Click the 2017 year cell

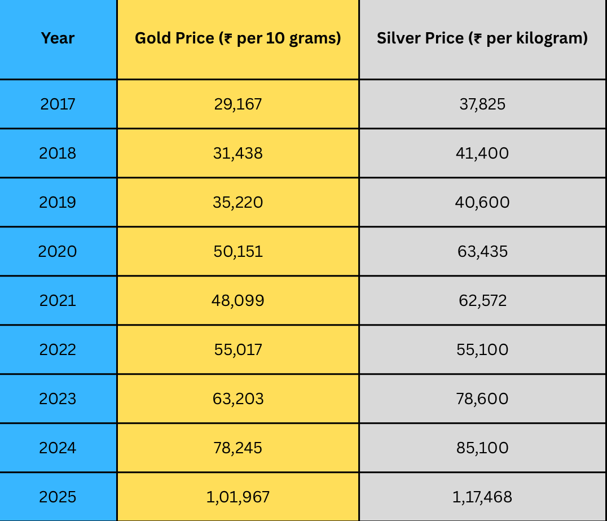(x=58, y=104)
